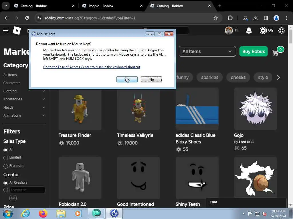
Task: Open Ease of Access Center link
Action: 92,67
